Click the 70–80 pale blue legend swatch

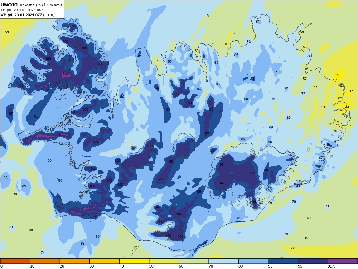(x=224, y=261)
